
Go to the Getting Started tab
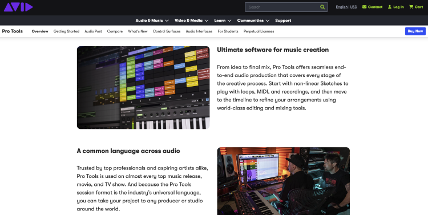click(66, 31)
